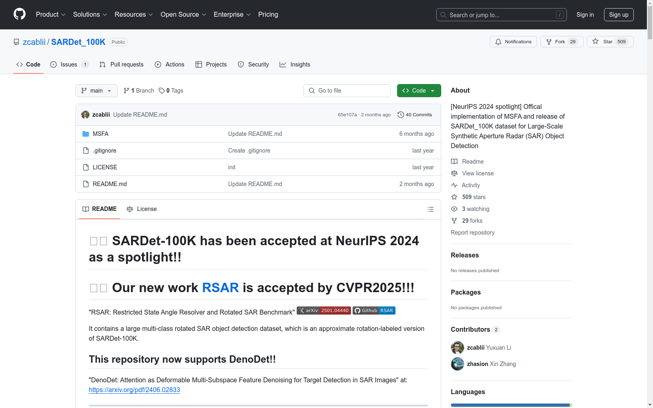Click the LICENSE file icon
Image resolution: width=653 pixels, height=408 pixels.
coord(86,167)
